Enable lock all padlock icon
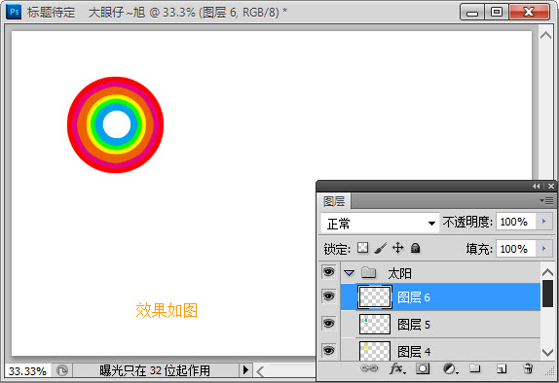Image resolution: width=559 pixels, height=383 pixels. (415, 248)
